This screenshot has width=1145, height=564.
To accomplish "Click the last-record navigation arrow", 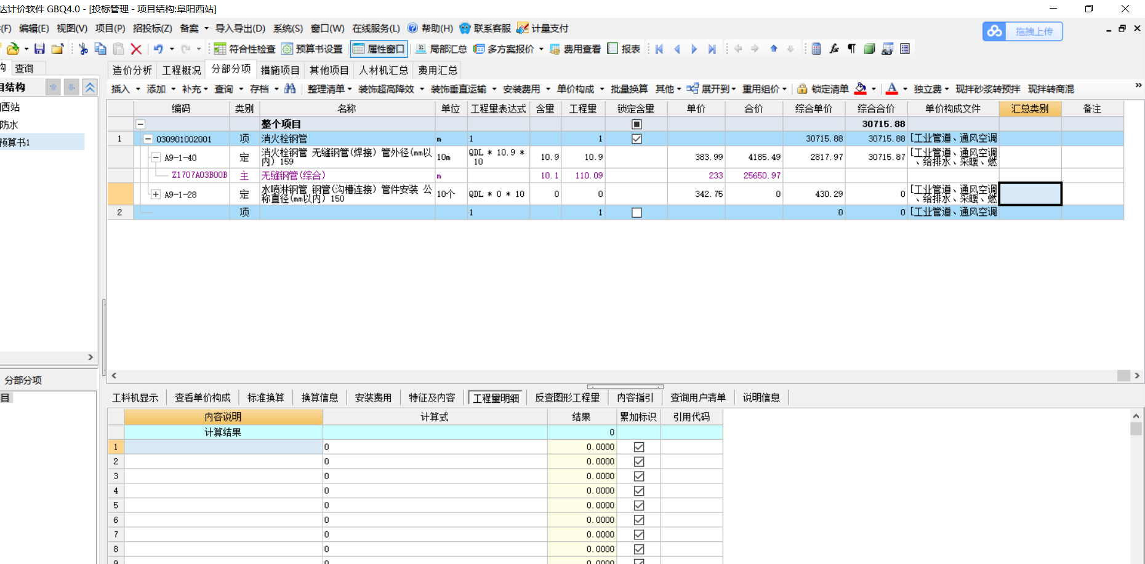I will coord(712,49).
